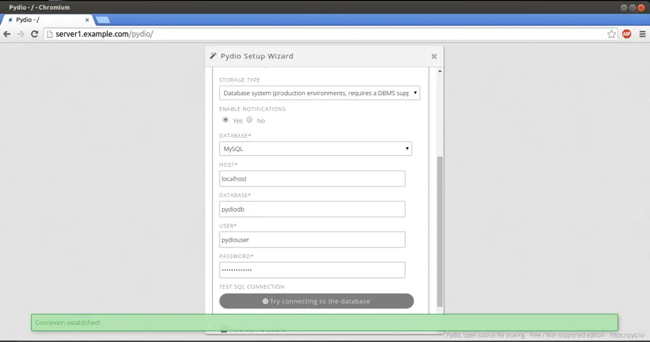
Task: Click the STORAGE TYPE label
Action: point(239,80)
